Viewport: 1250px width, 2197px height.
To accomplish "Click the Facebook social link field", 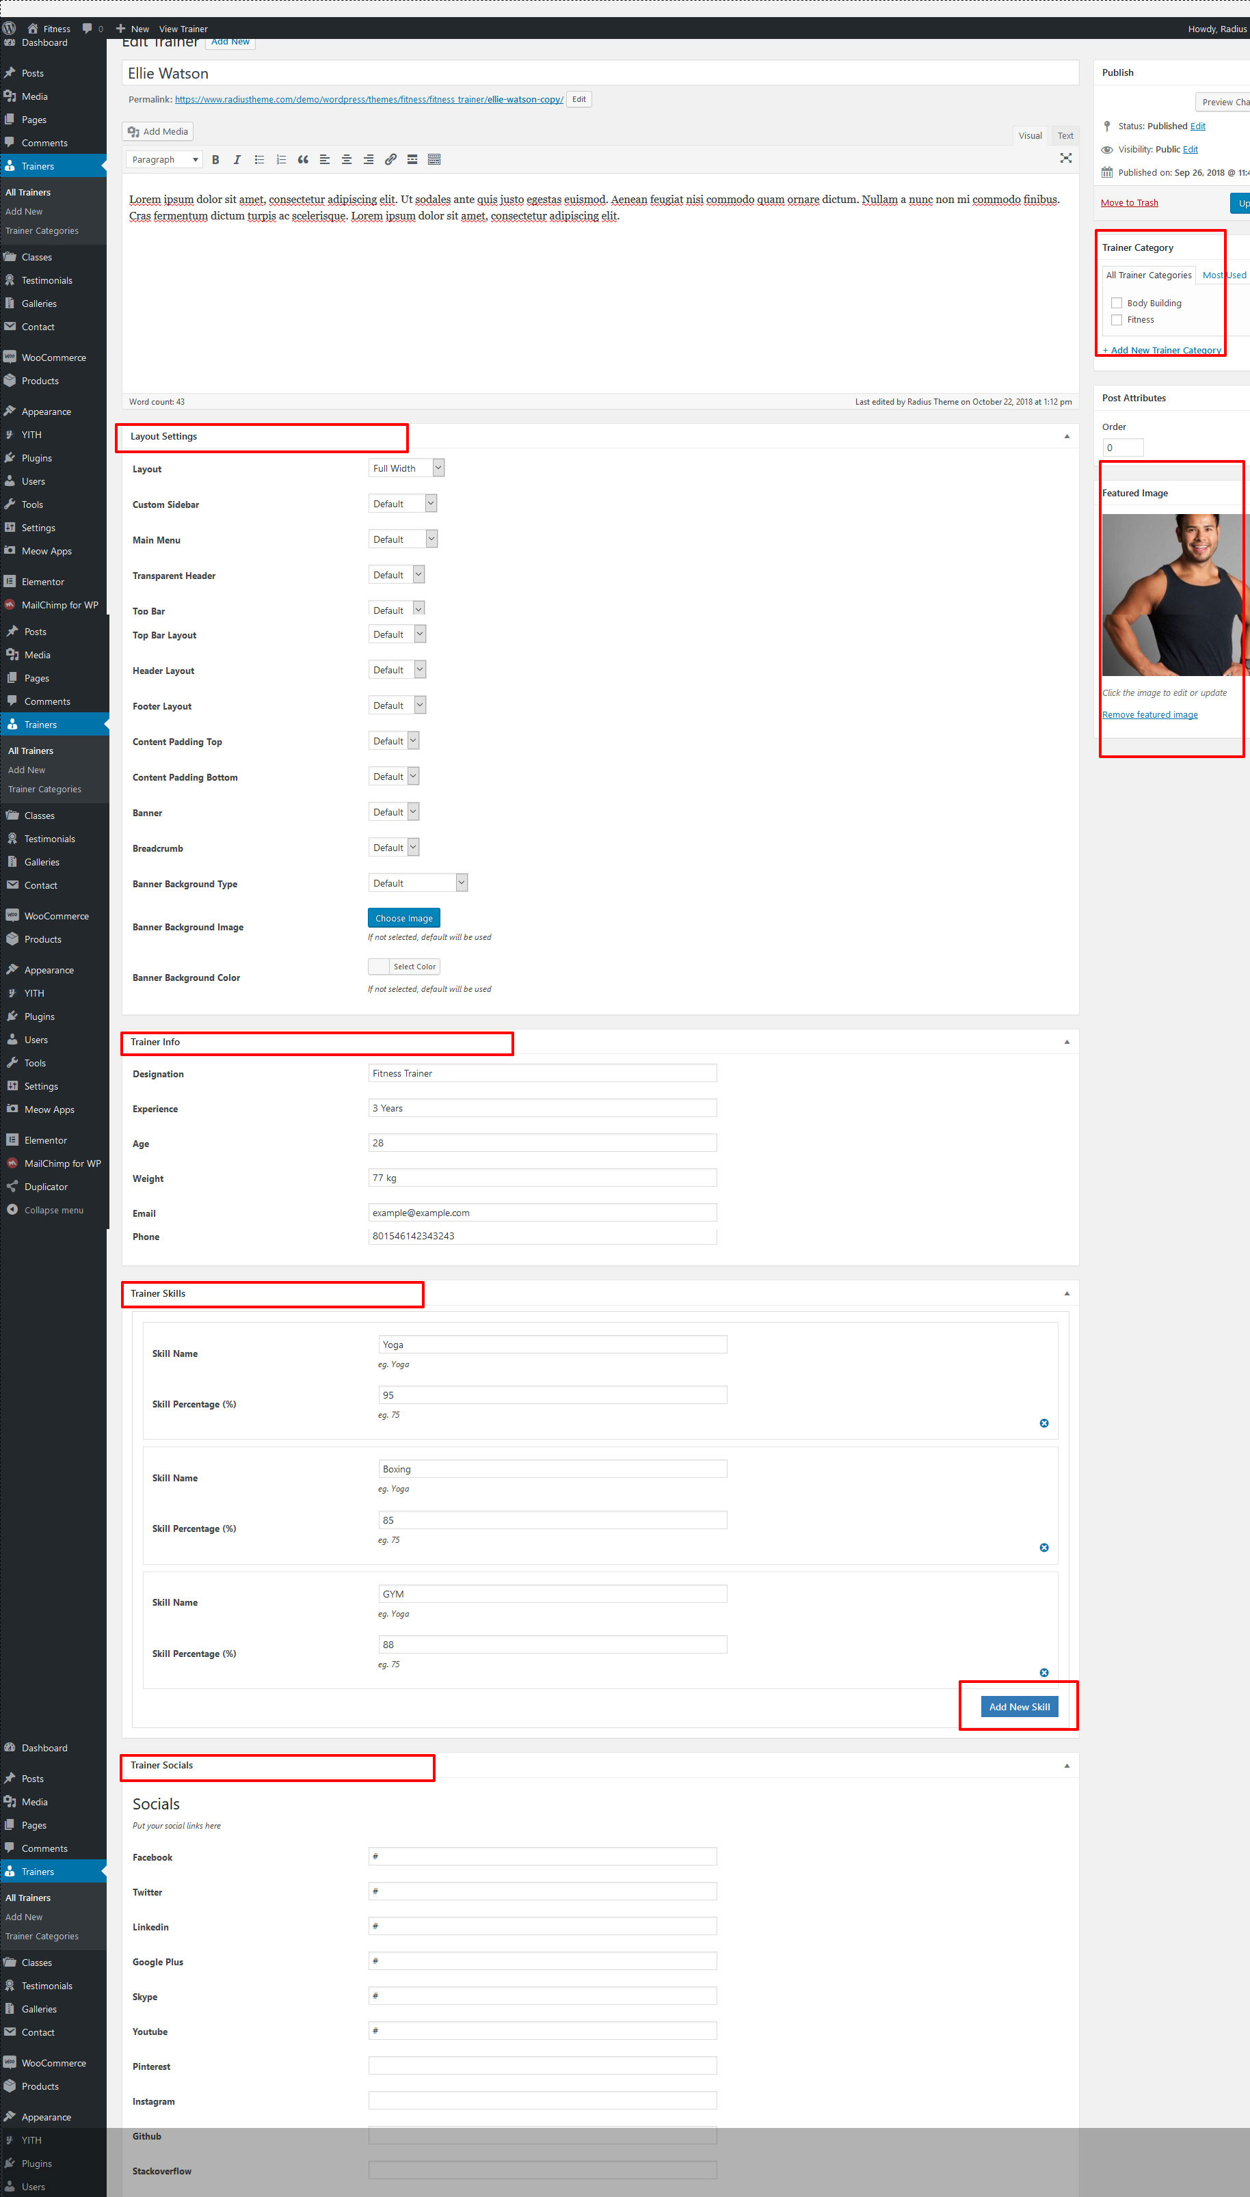I will (542, 1857).
